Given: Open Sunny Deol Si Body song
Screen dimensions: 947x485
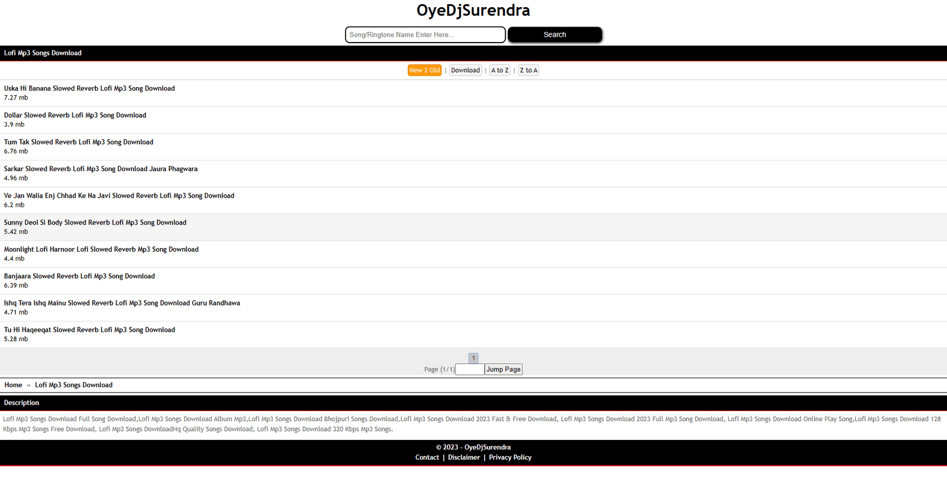Looking at the screenshot, I should (95, 223).
